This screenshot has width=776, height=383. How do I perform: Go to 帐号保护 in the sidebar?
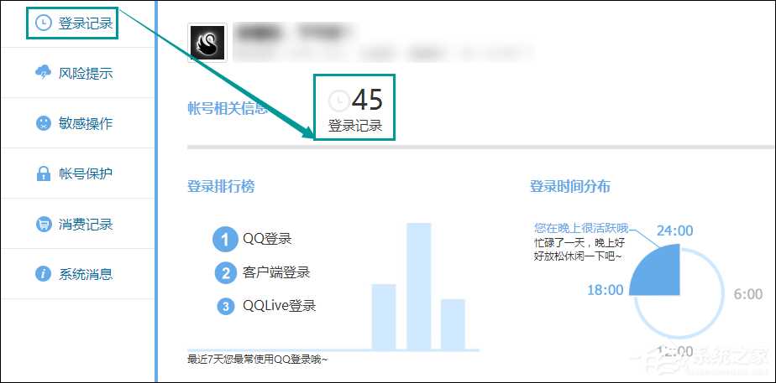[x=78, y=173]
